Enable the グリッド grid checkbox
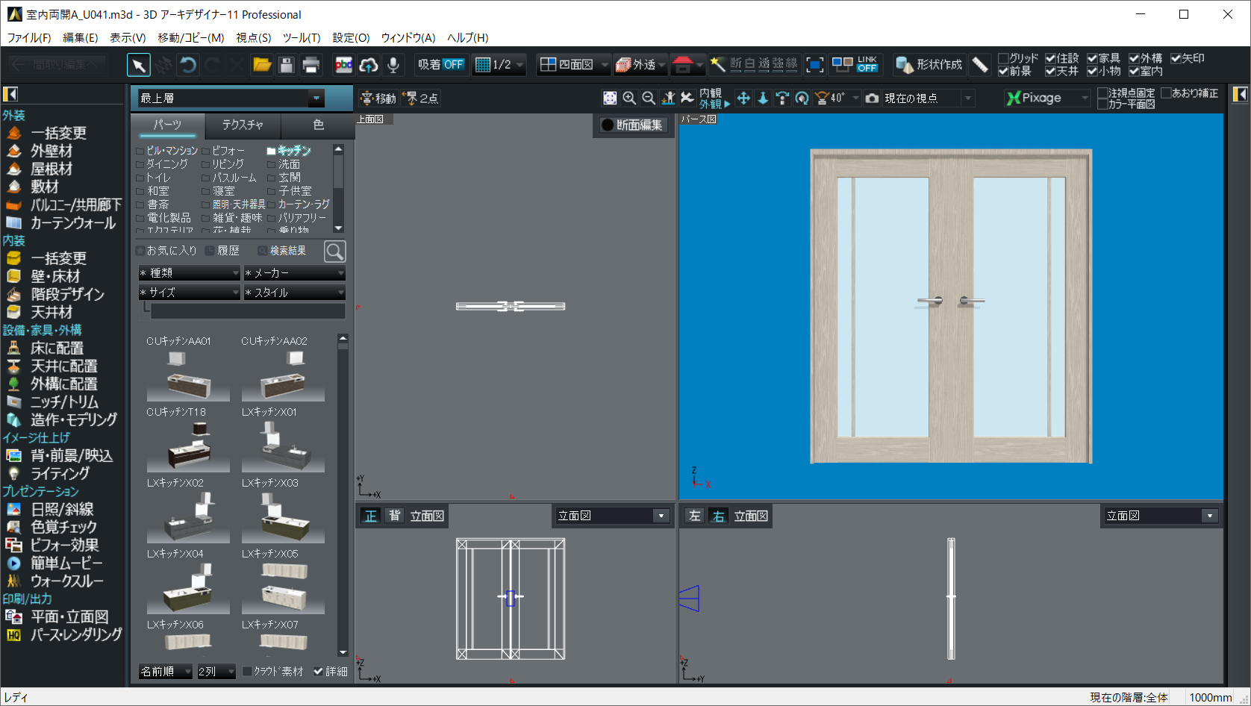 pyautogui.click(x=1003, y=58)
